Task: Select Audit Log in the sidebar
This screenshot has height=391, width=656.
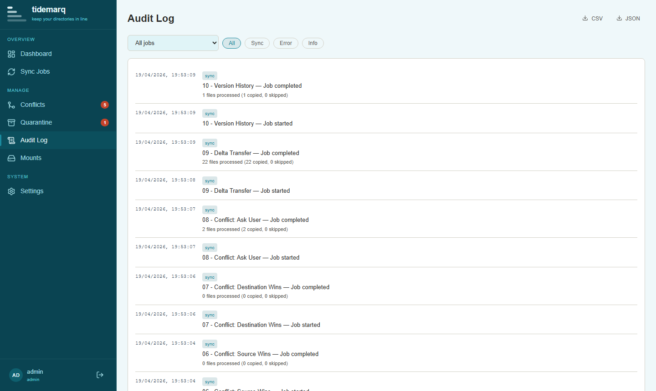Action: point(58,140)
